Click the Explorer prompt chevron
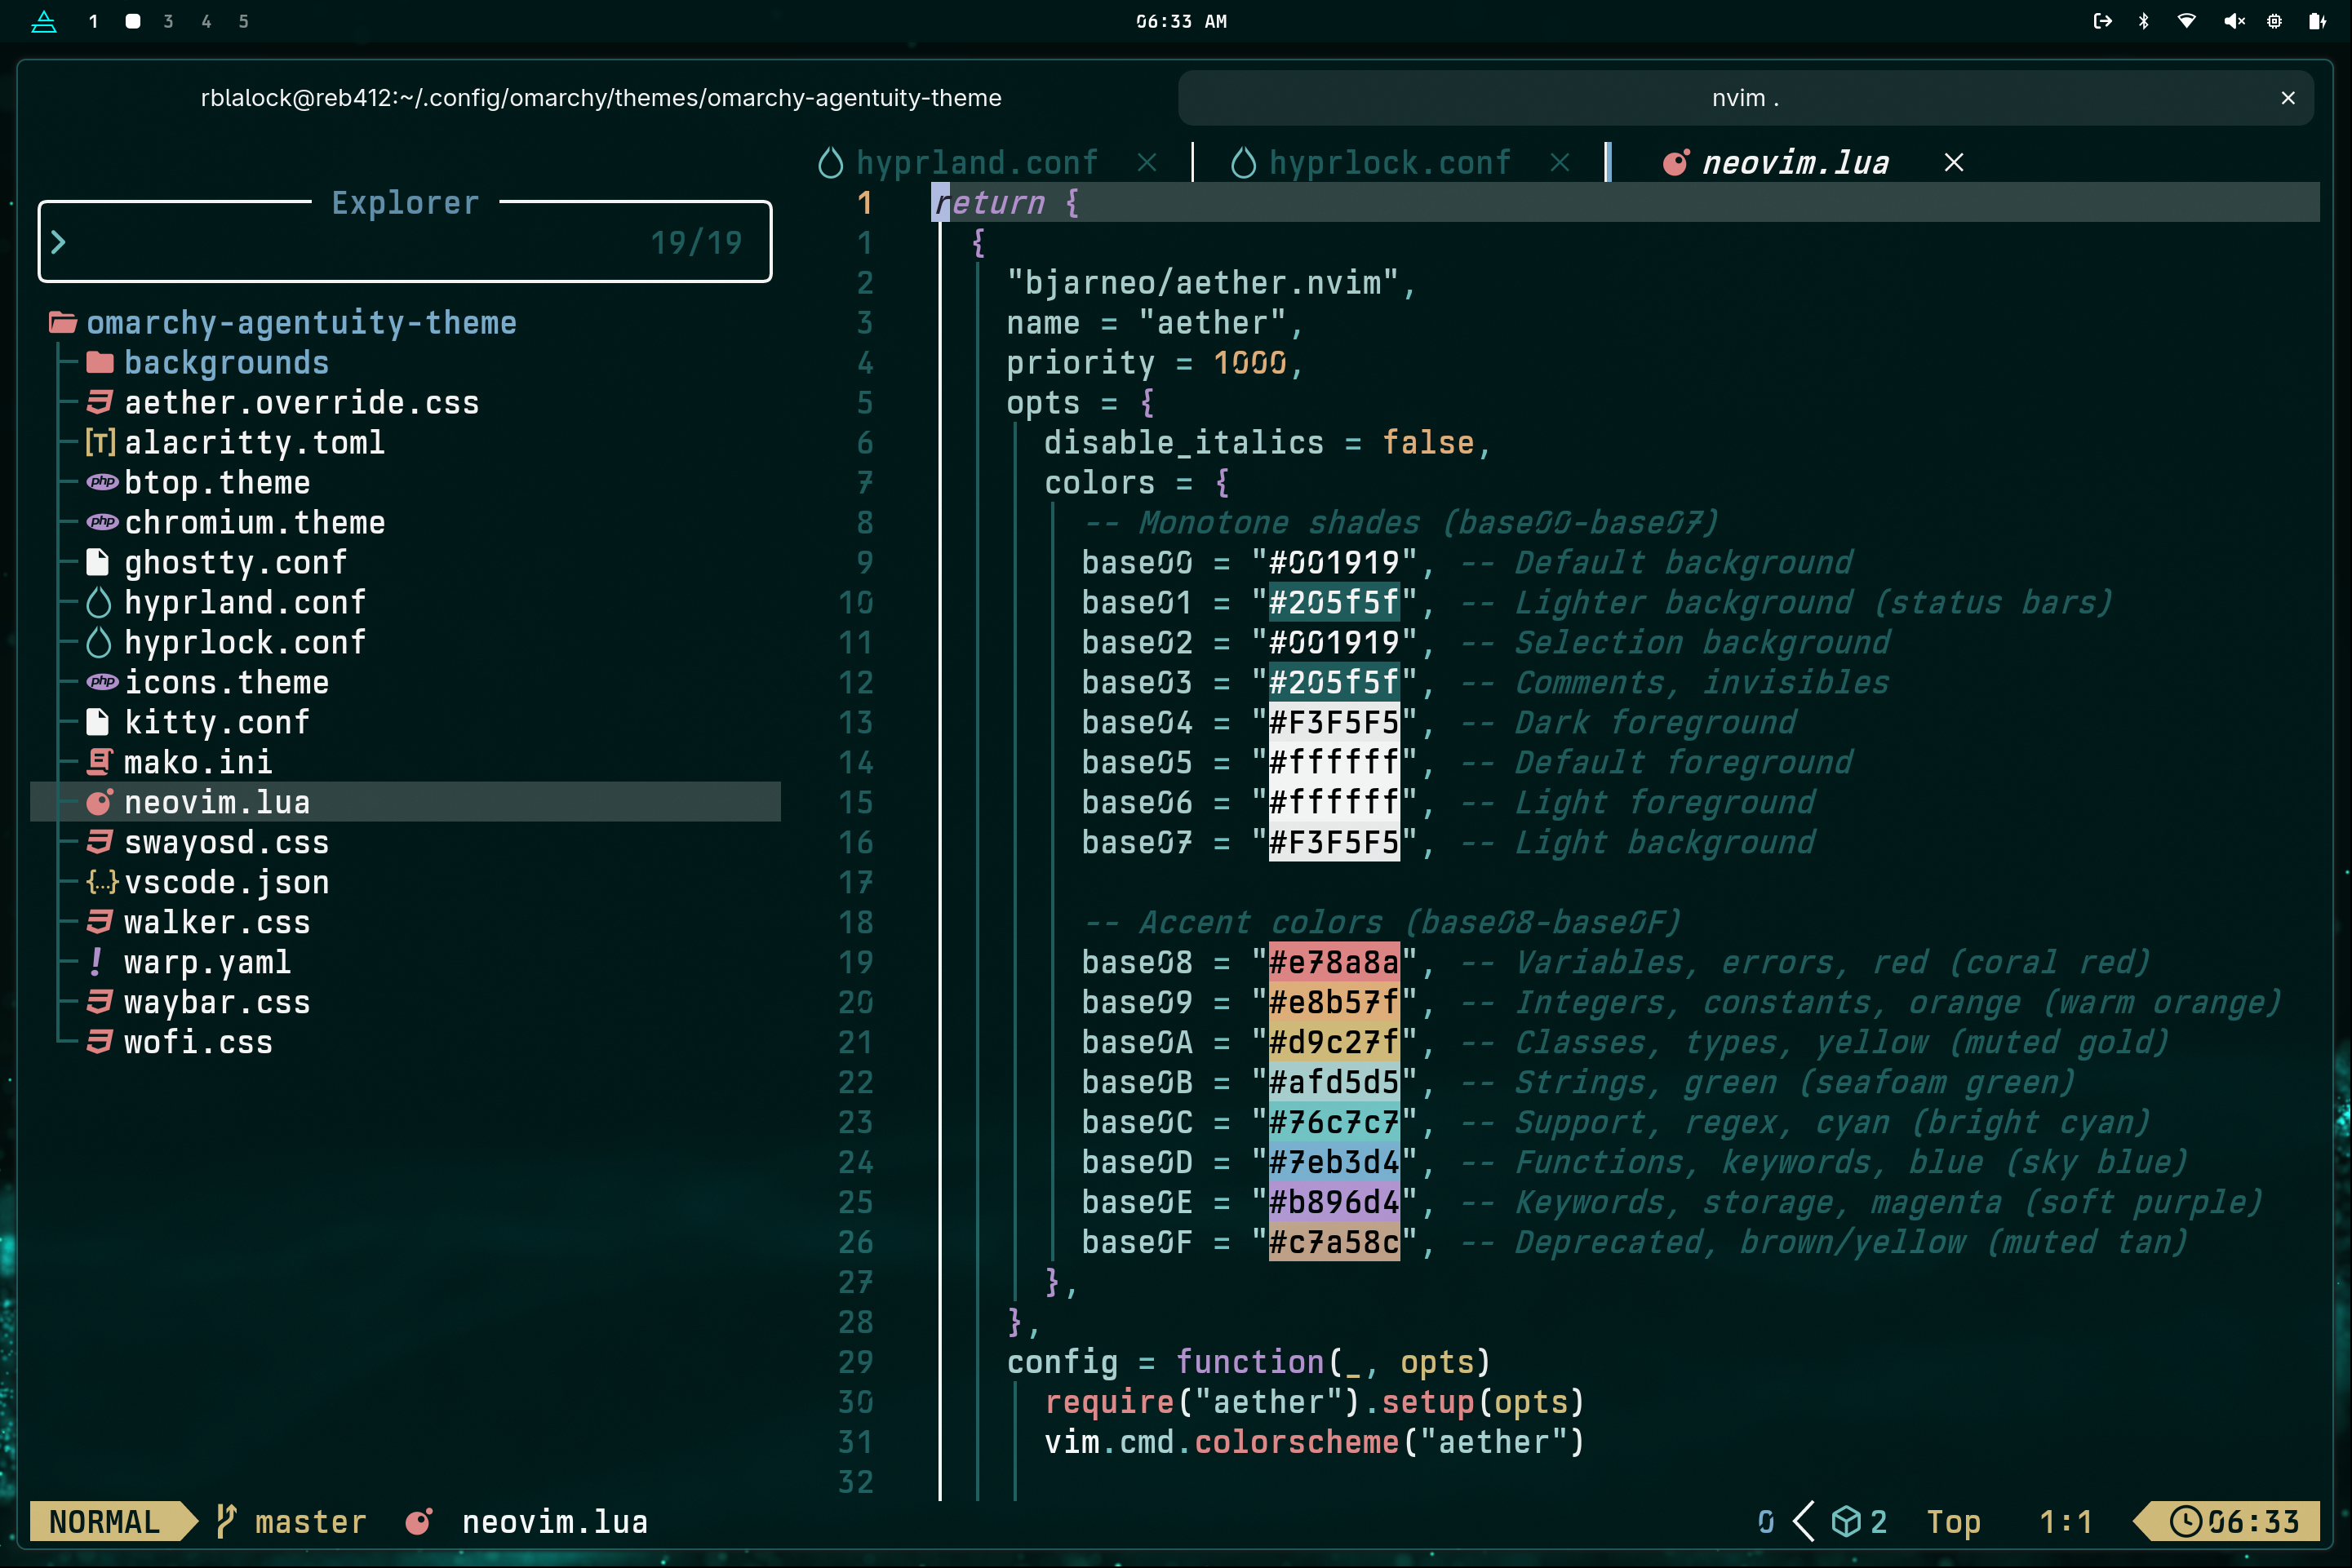The width and height of the screenshot is (2352, 1568). click(x=58, y=242)
